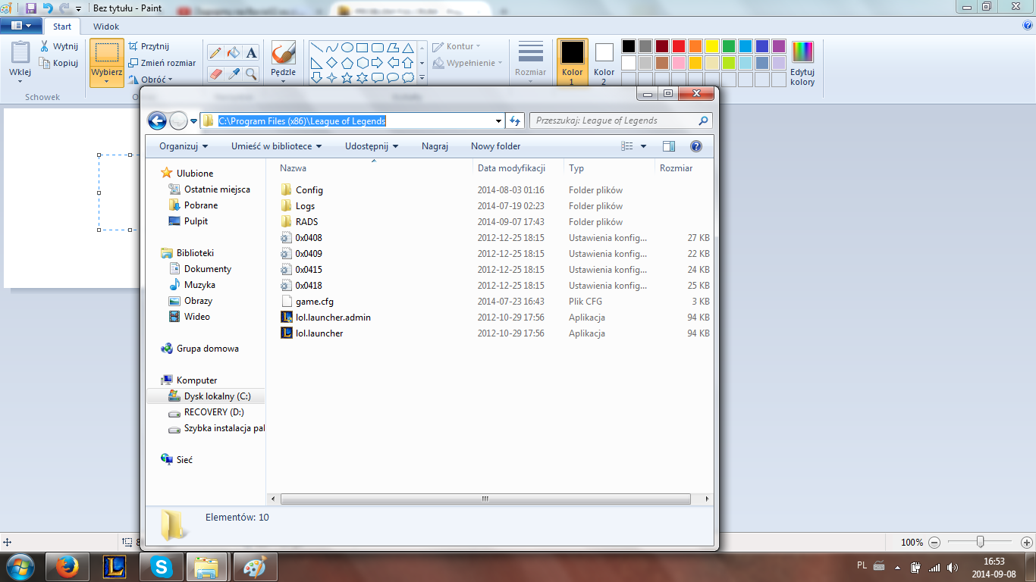Image resolution: width=1036 pixels, height=582 pixels.
Task: Select the RADS folder in the file list
Action: click(x=307, y=222)
